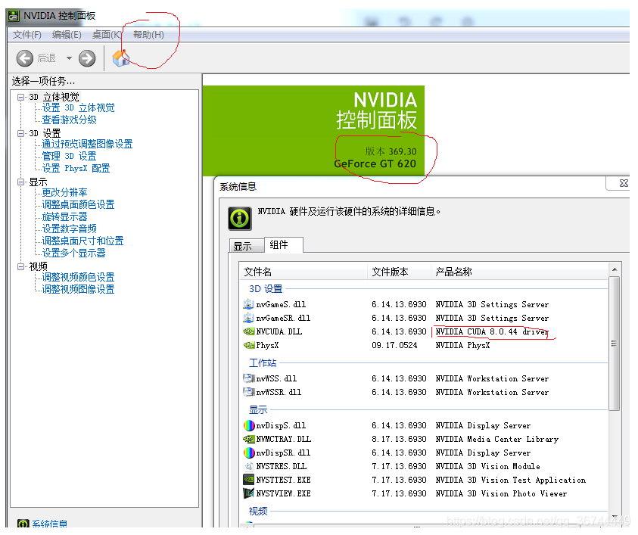Open 设置多个显示器 task
638x535 pixels.
[x=73, y=253]
